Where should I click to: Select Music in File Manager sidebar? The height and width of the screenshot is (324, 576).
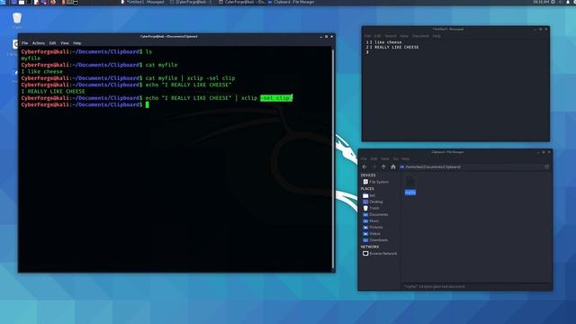tap(371, 220)
